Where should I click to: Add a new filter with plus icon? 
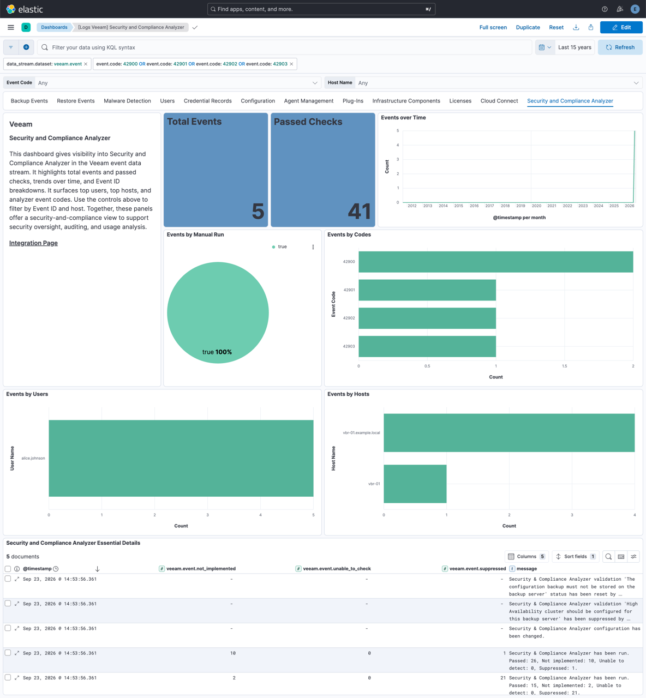26,47
